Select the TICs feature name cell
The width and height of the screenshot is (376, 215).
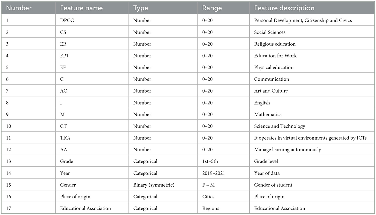[x=65, y=138]
